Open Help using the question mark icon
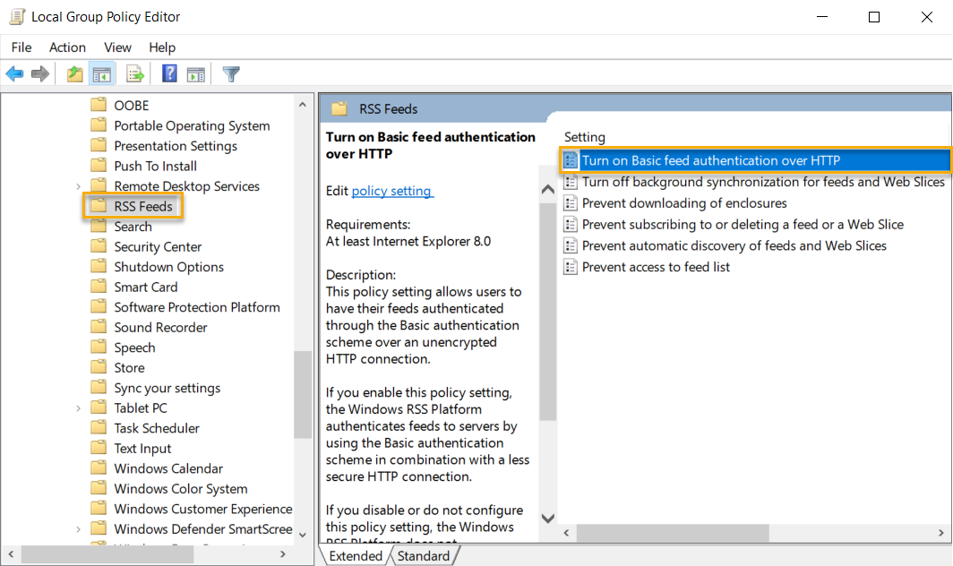 pyautogui.click(x=168, y=73)
